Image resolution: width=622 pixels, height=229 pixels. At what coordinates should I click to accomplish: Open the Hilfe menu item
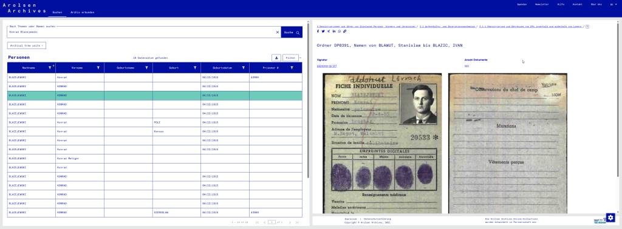tap(561, 4)
